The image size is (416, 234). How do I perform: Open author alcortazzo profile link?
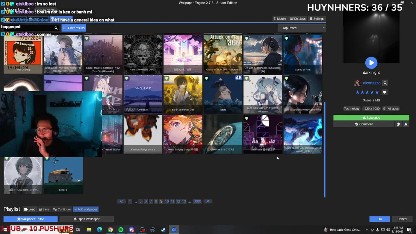click(x=371, y=83)
